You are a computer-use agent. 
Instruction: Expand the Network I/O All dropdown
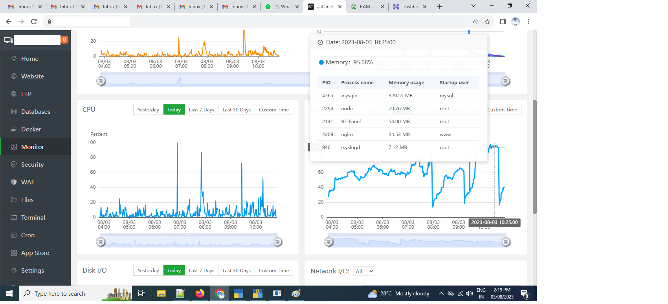click(x=364, y=271)
